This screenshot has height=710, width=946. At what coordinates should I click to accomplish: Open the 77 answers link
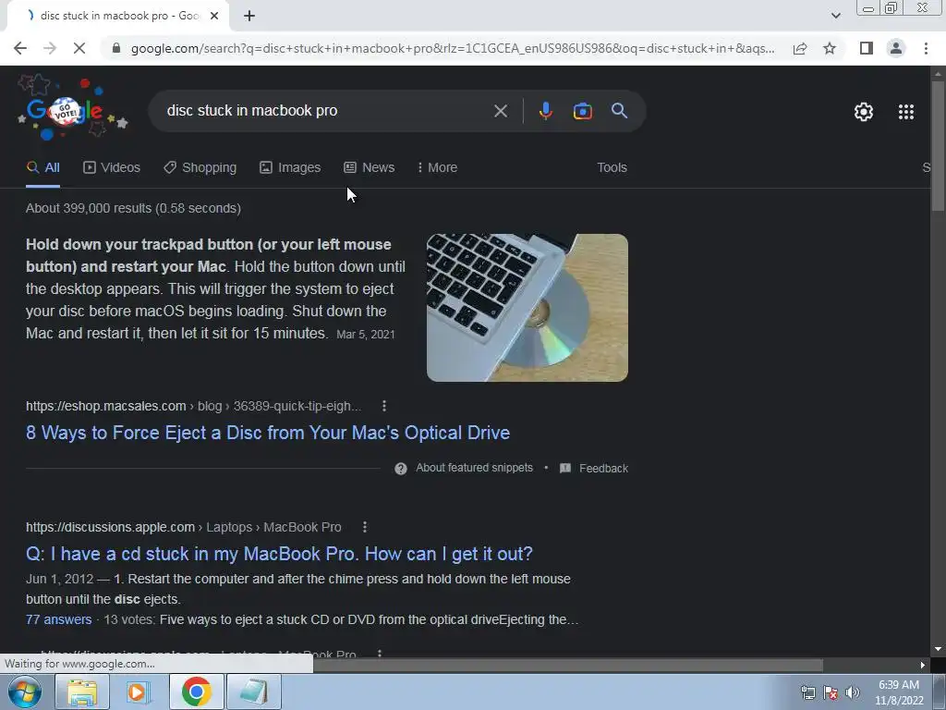pyautogui.click(x=58, y=619)
